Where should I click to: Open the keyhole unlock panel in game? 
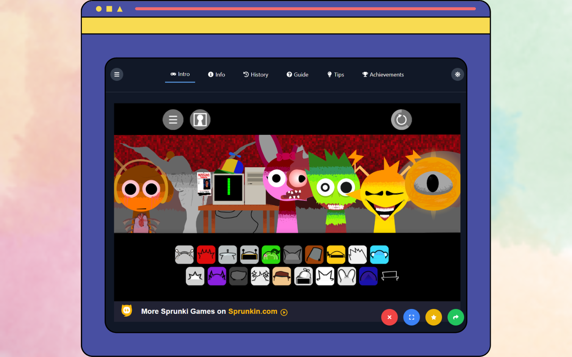tap(200, 120)
